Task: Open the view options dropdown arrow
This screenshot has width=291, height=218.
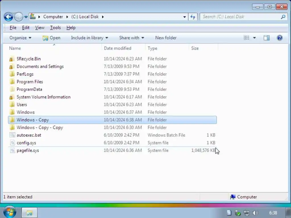Action: (254, 38)
